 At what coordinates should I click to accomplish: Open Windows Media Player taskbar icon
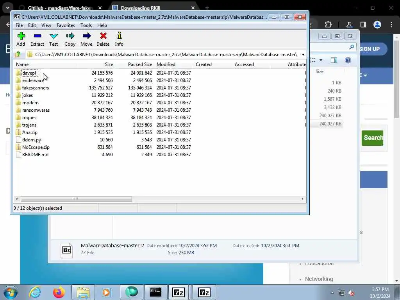(107, 292)
